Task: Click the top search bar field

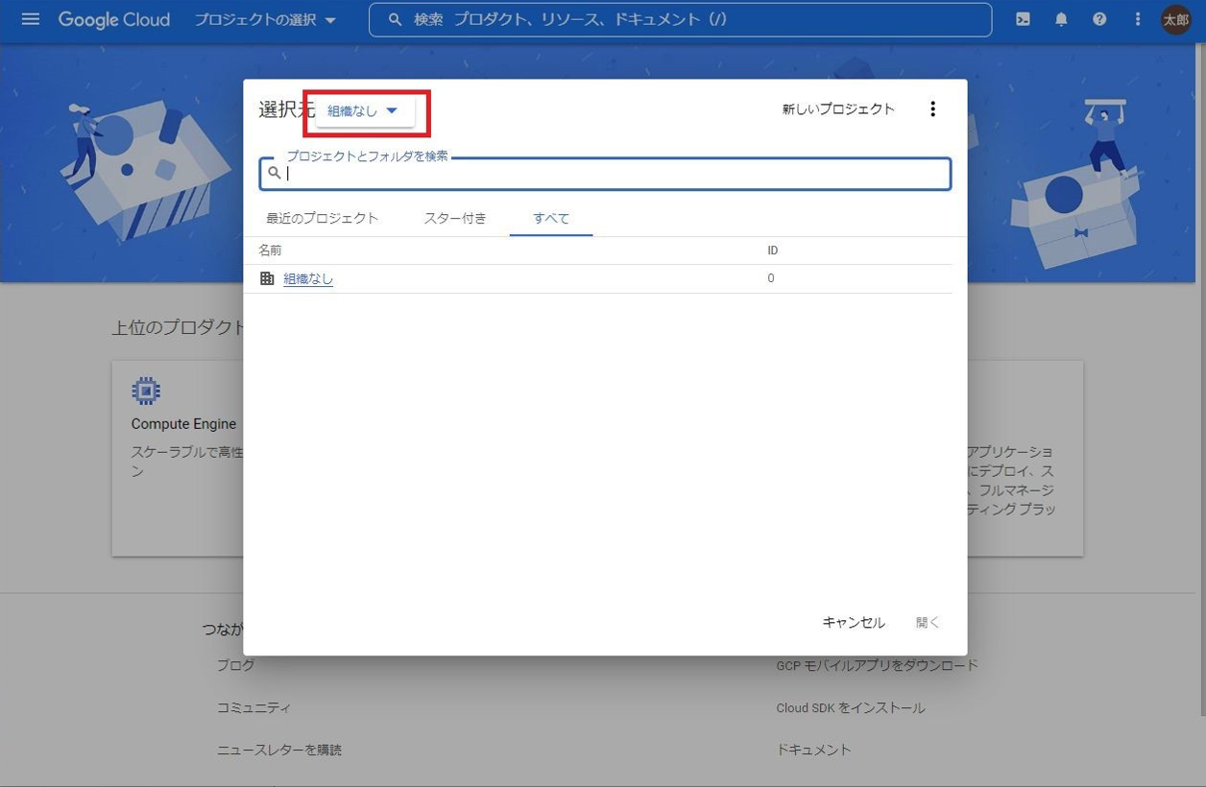Action: (680, 19)
